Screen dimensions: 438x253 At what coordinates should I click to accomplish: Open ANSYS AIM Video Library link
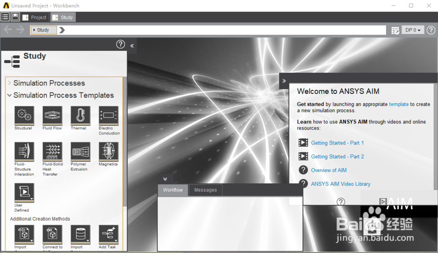coord(340,184)
